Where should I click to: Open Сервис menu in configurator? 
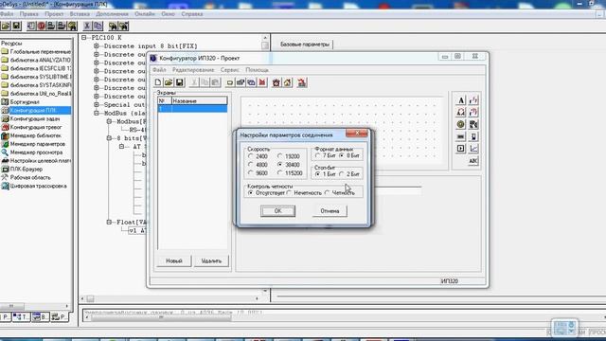pos(230,70)
